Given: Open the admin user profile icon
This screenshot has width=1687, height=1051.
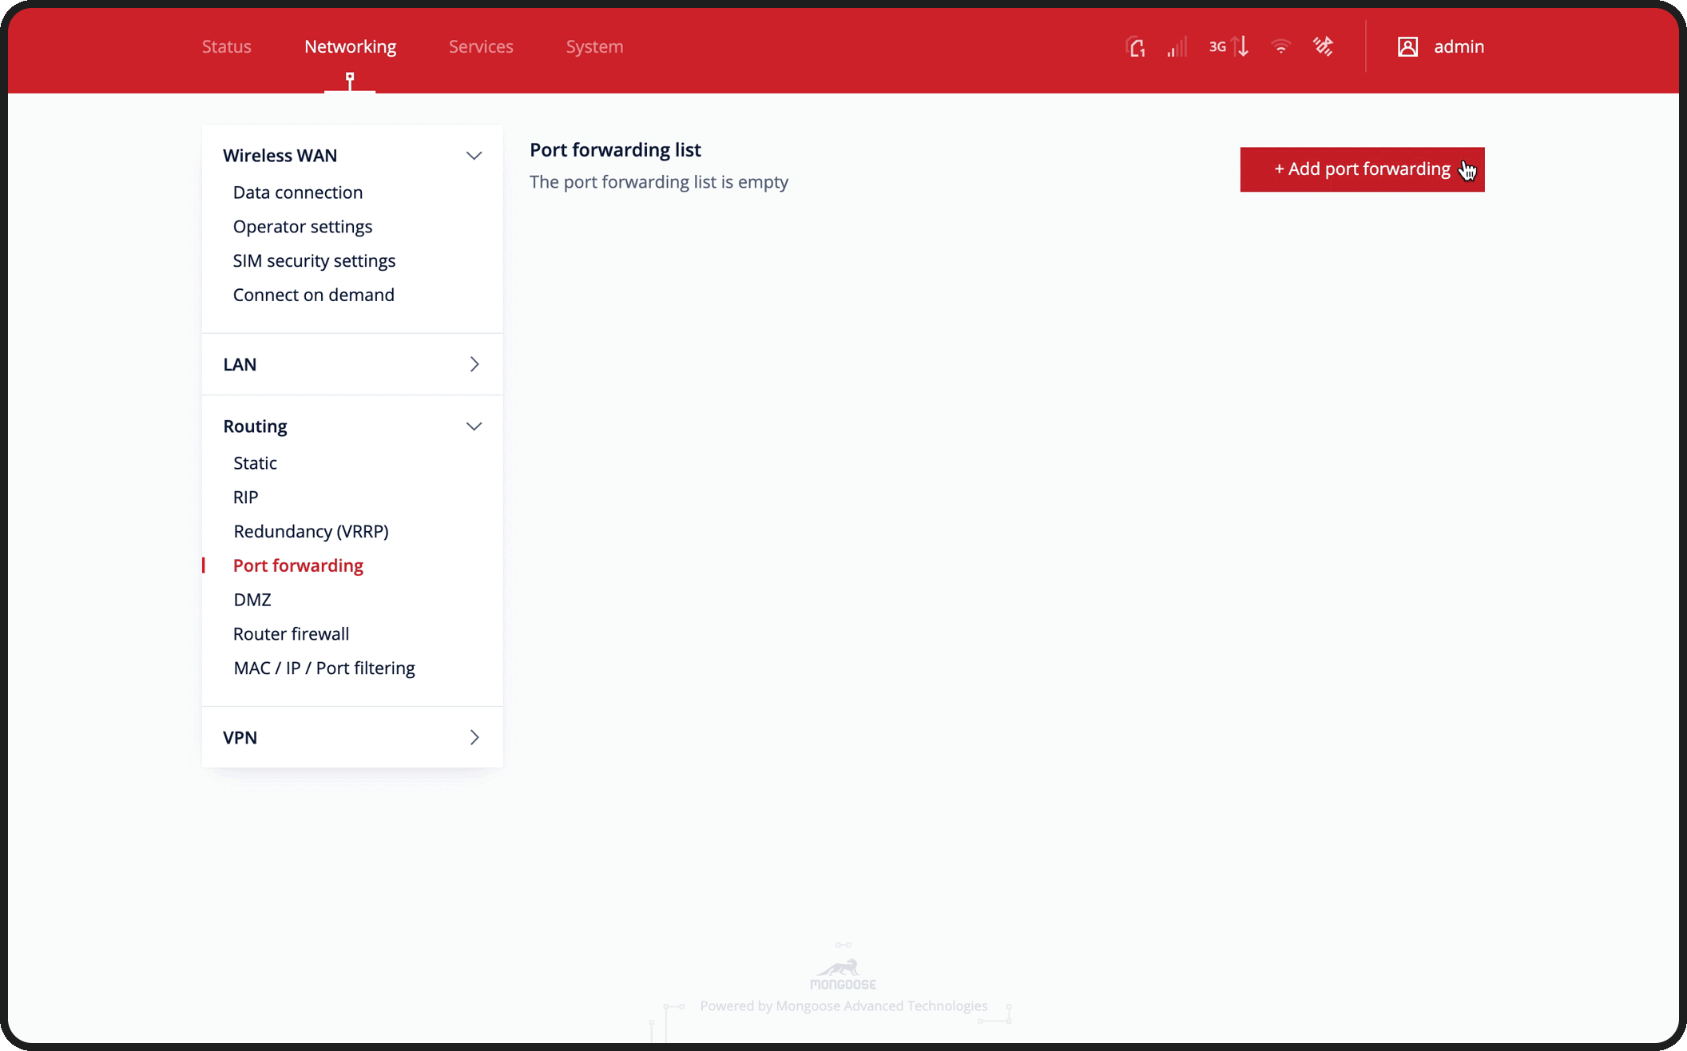Looking at the screenshot, I should [1407, 46].
